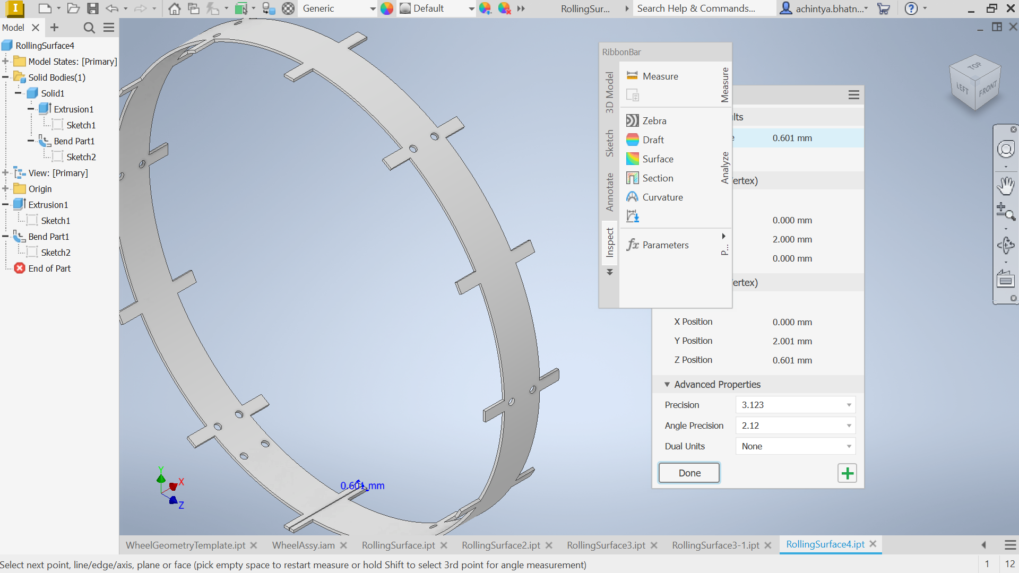This screenshot has height=573, width=1019.
Task: Open the Zebra analysis tool
Action: (654, 120)
